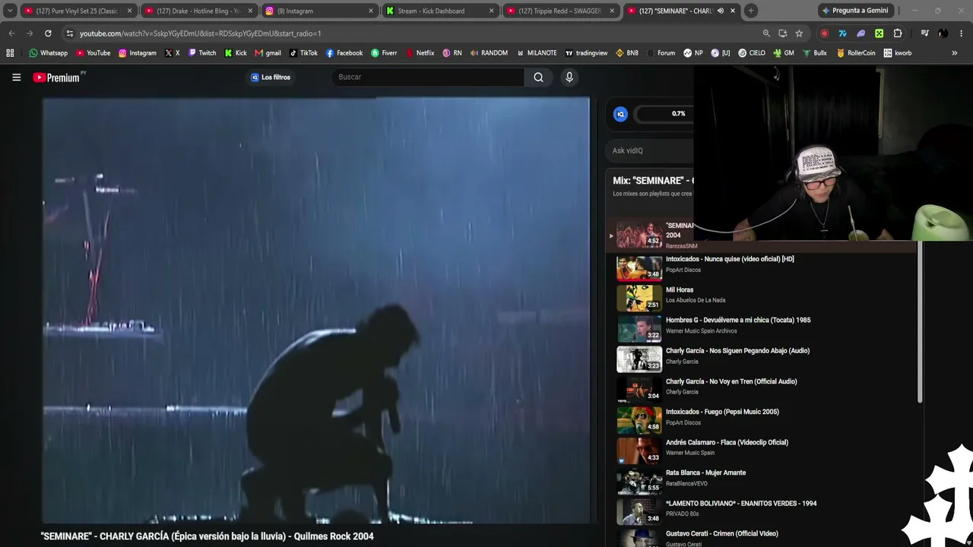Open the RollerCoin bookmark
The image size is (973, 547).
pos(855,53)
